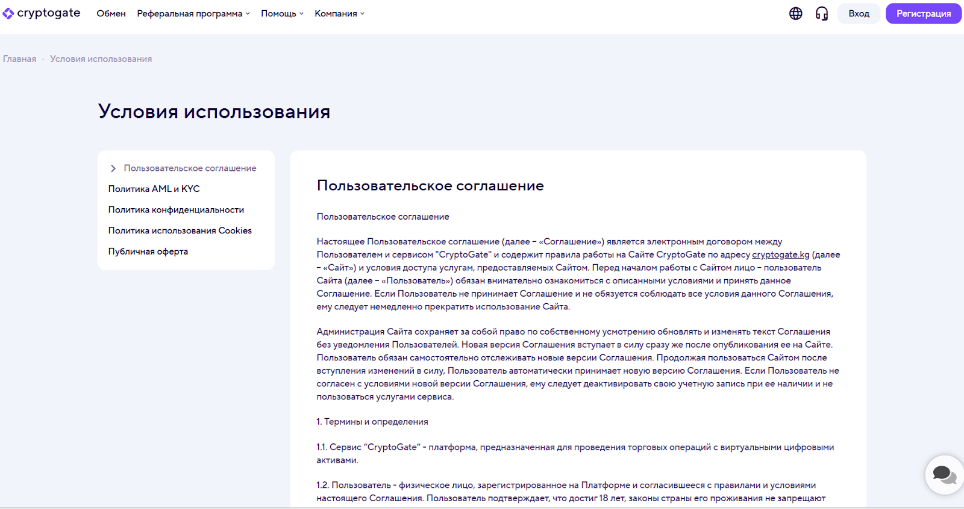Follow the cryptogate.kg link in text
This screenshot has width=964, height=509.
pyautogui.click(x=780, y=255)
